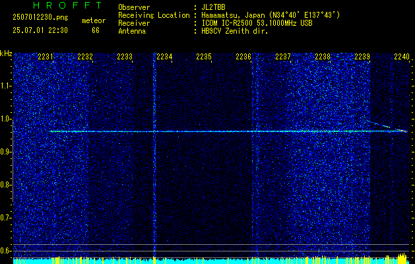Image resolution: width=415 pixels, height=264 pixels.
Task: Click the 2236 time marker
Action: [243, 57]
